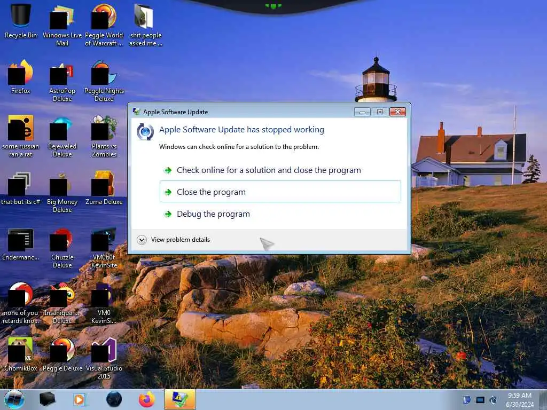Open the black folder pinned on taskbar
This screenshot has width=547, height=410.
tap(47, 399)
